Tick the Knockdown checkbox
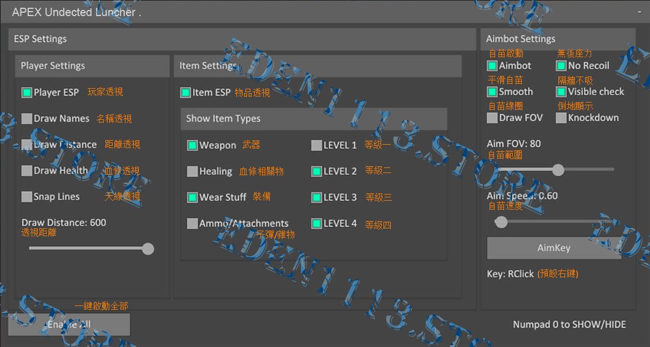Image resolution: width=650 pixels, height=347 pixels. click(x=561, y=118)
